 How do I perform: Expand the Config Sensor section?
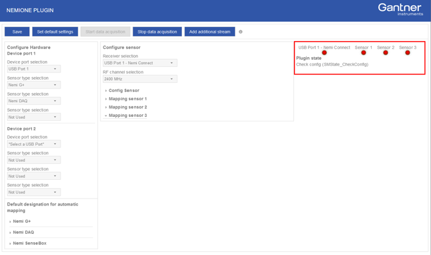click(x=122, y=91)
